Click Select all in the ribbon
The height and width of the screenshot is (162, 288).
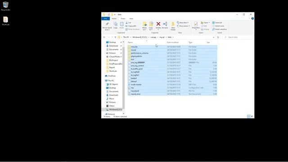[217, 22]
